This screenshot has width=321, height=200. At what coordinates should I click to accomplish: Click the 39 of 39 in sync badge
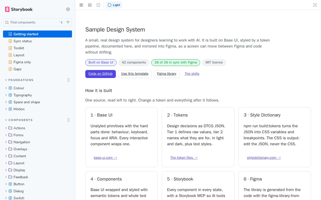tap(176, 62)
